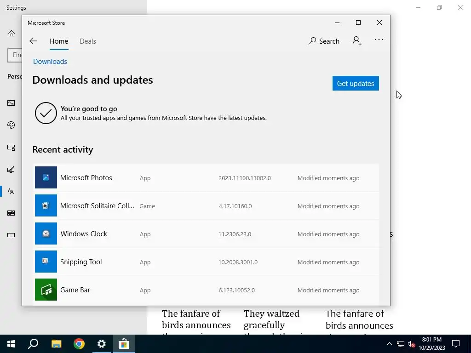Click the muted volume tray icon
This screenshot has width=471, height=353.
[411, 344]
